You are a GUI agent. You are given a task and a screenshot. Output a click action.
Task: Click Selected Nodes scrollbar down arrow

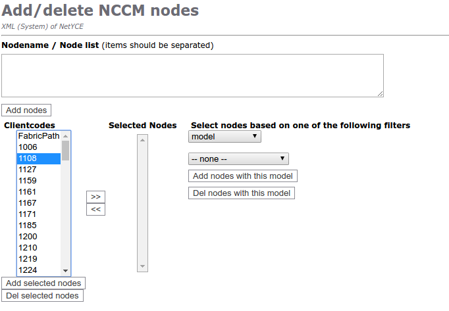(x=143, y=267)
